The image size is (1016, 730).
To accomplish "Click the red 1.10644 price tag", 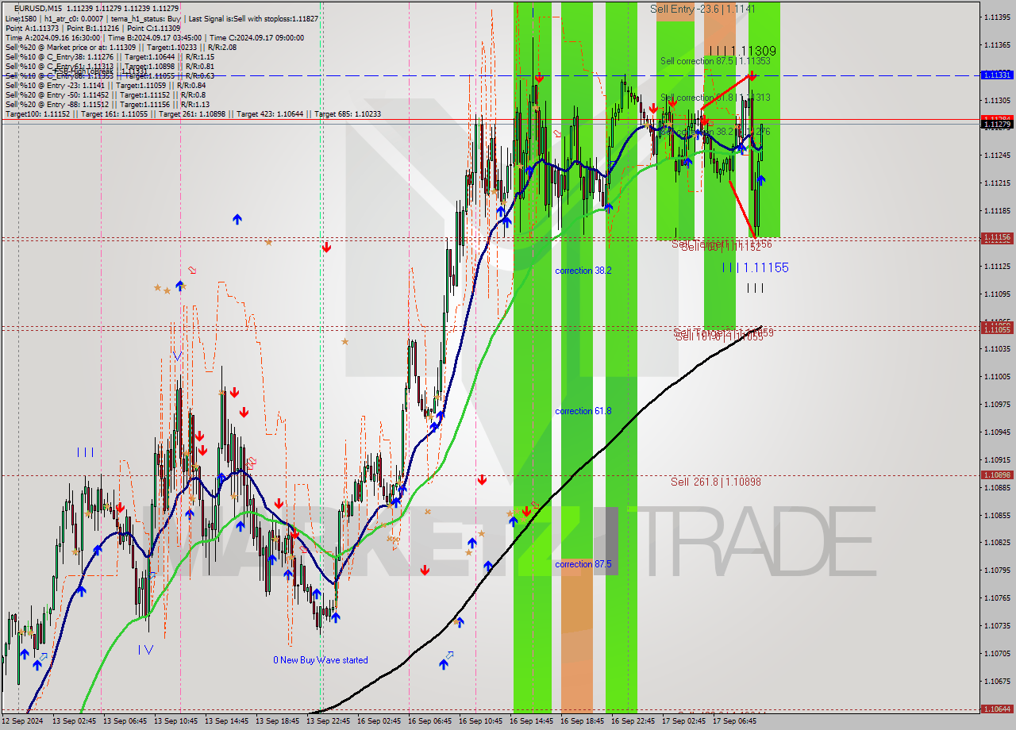I will pos(996,709).
